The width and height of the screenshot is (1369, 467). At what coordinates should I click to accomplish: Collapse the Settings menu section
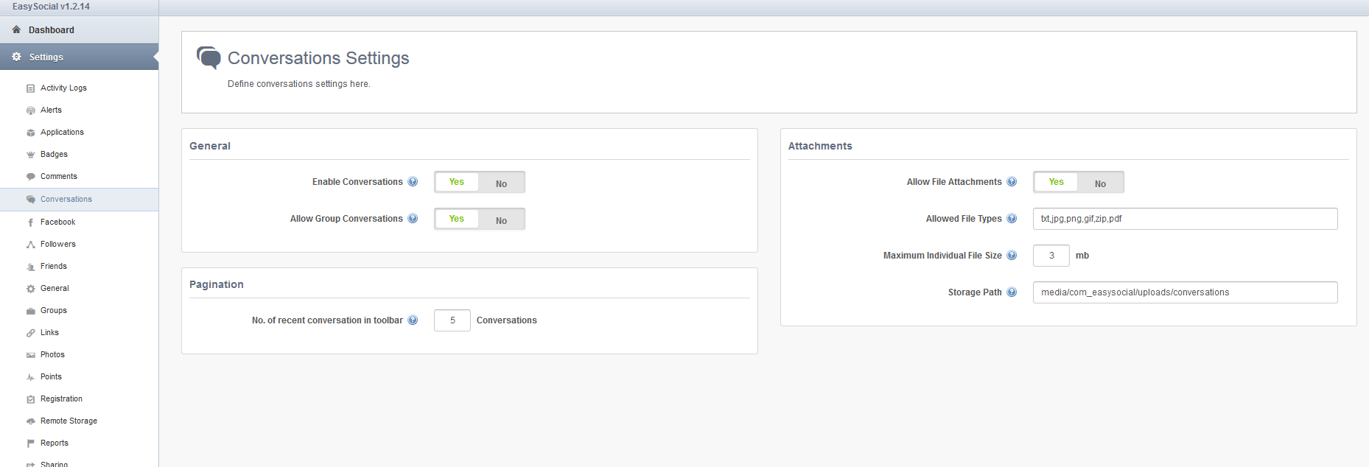(x=79, y=57)
